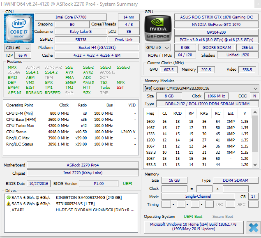
Task: Click the 256-bit bus width field
Action: point(247,47)
